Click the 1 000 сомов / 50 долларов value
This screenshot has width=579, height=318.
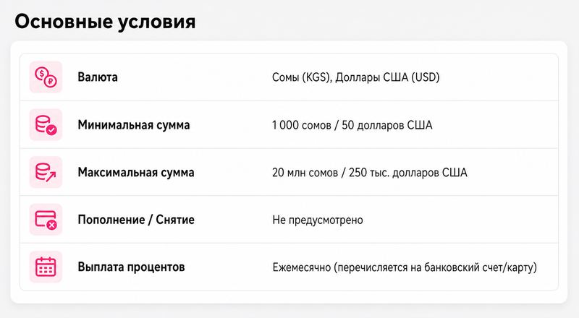click(x=352, y=125)
